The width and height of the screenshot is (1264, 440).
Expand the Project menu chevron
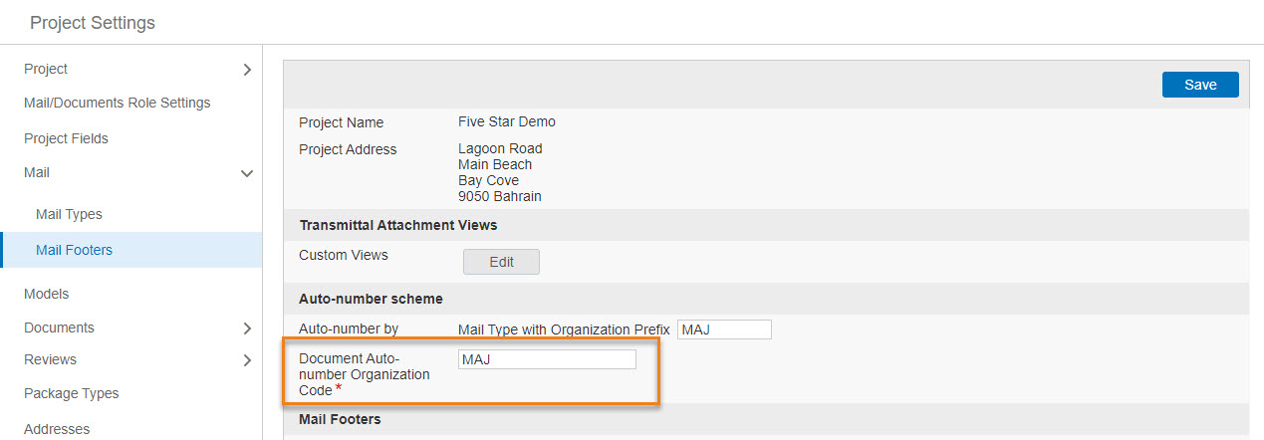click(x=247, y=70)
